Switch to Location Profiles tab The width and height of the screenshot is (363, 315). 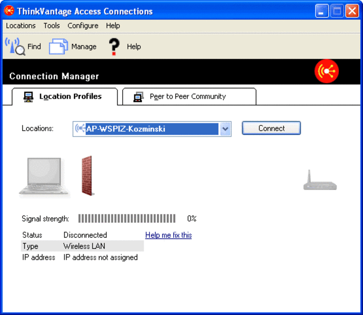click(x=65, y=97)
